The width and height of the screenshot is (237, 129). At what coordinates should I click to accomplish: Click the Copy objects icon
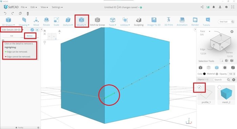pos(20,13)
